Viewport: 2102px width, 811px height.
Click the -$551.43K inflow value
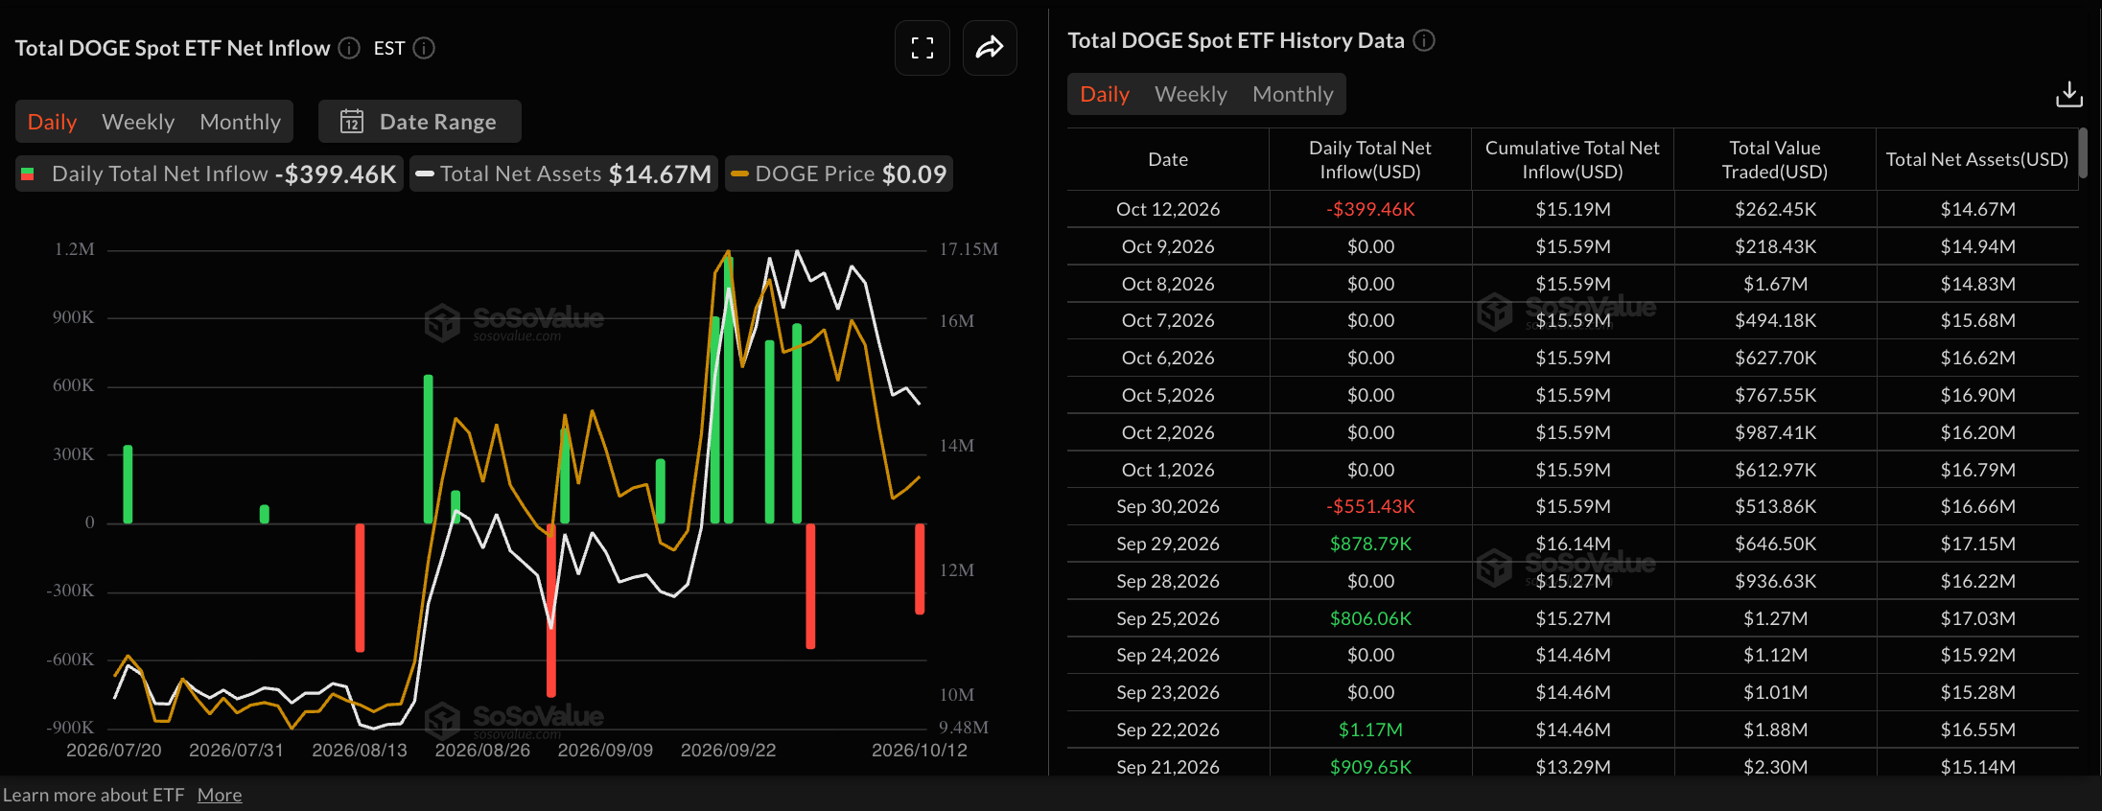click(x=1370, y=506)
